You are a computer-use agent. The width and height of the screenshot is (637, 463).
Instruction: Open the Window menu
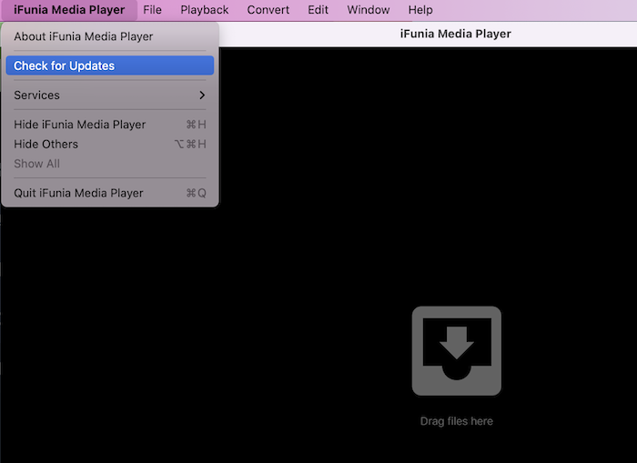click(369, 10)
